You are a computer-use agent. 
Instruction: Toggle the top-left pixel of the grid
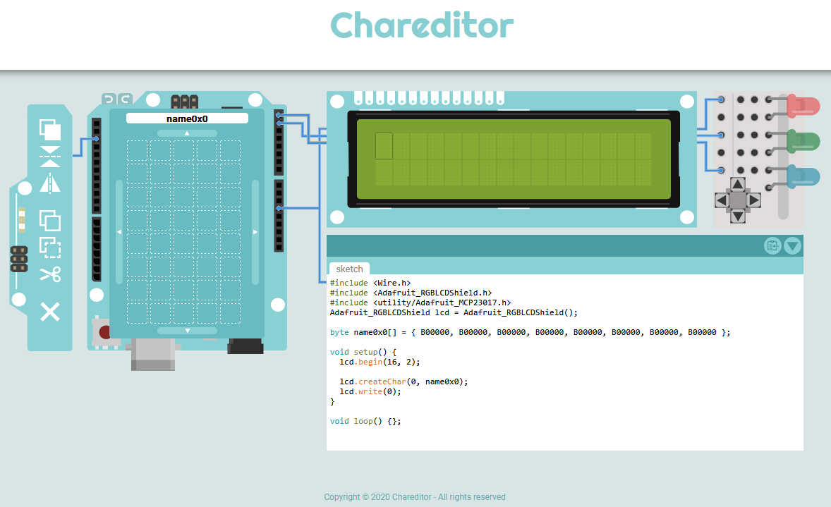[138, 151]
